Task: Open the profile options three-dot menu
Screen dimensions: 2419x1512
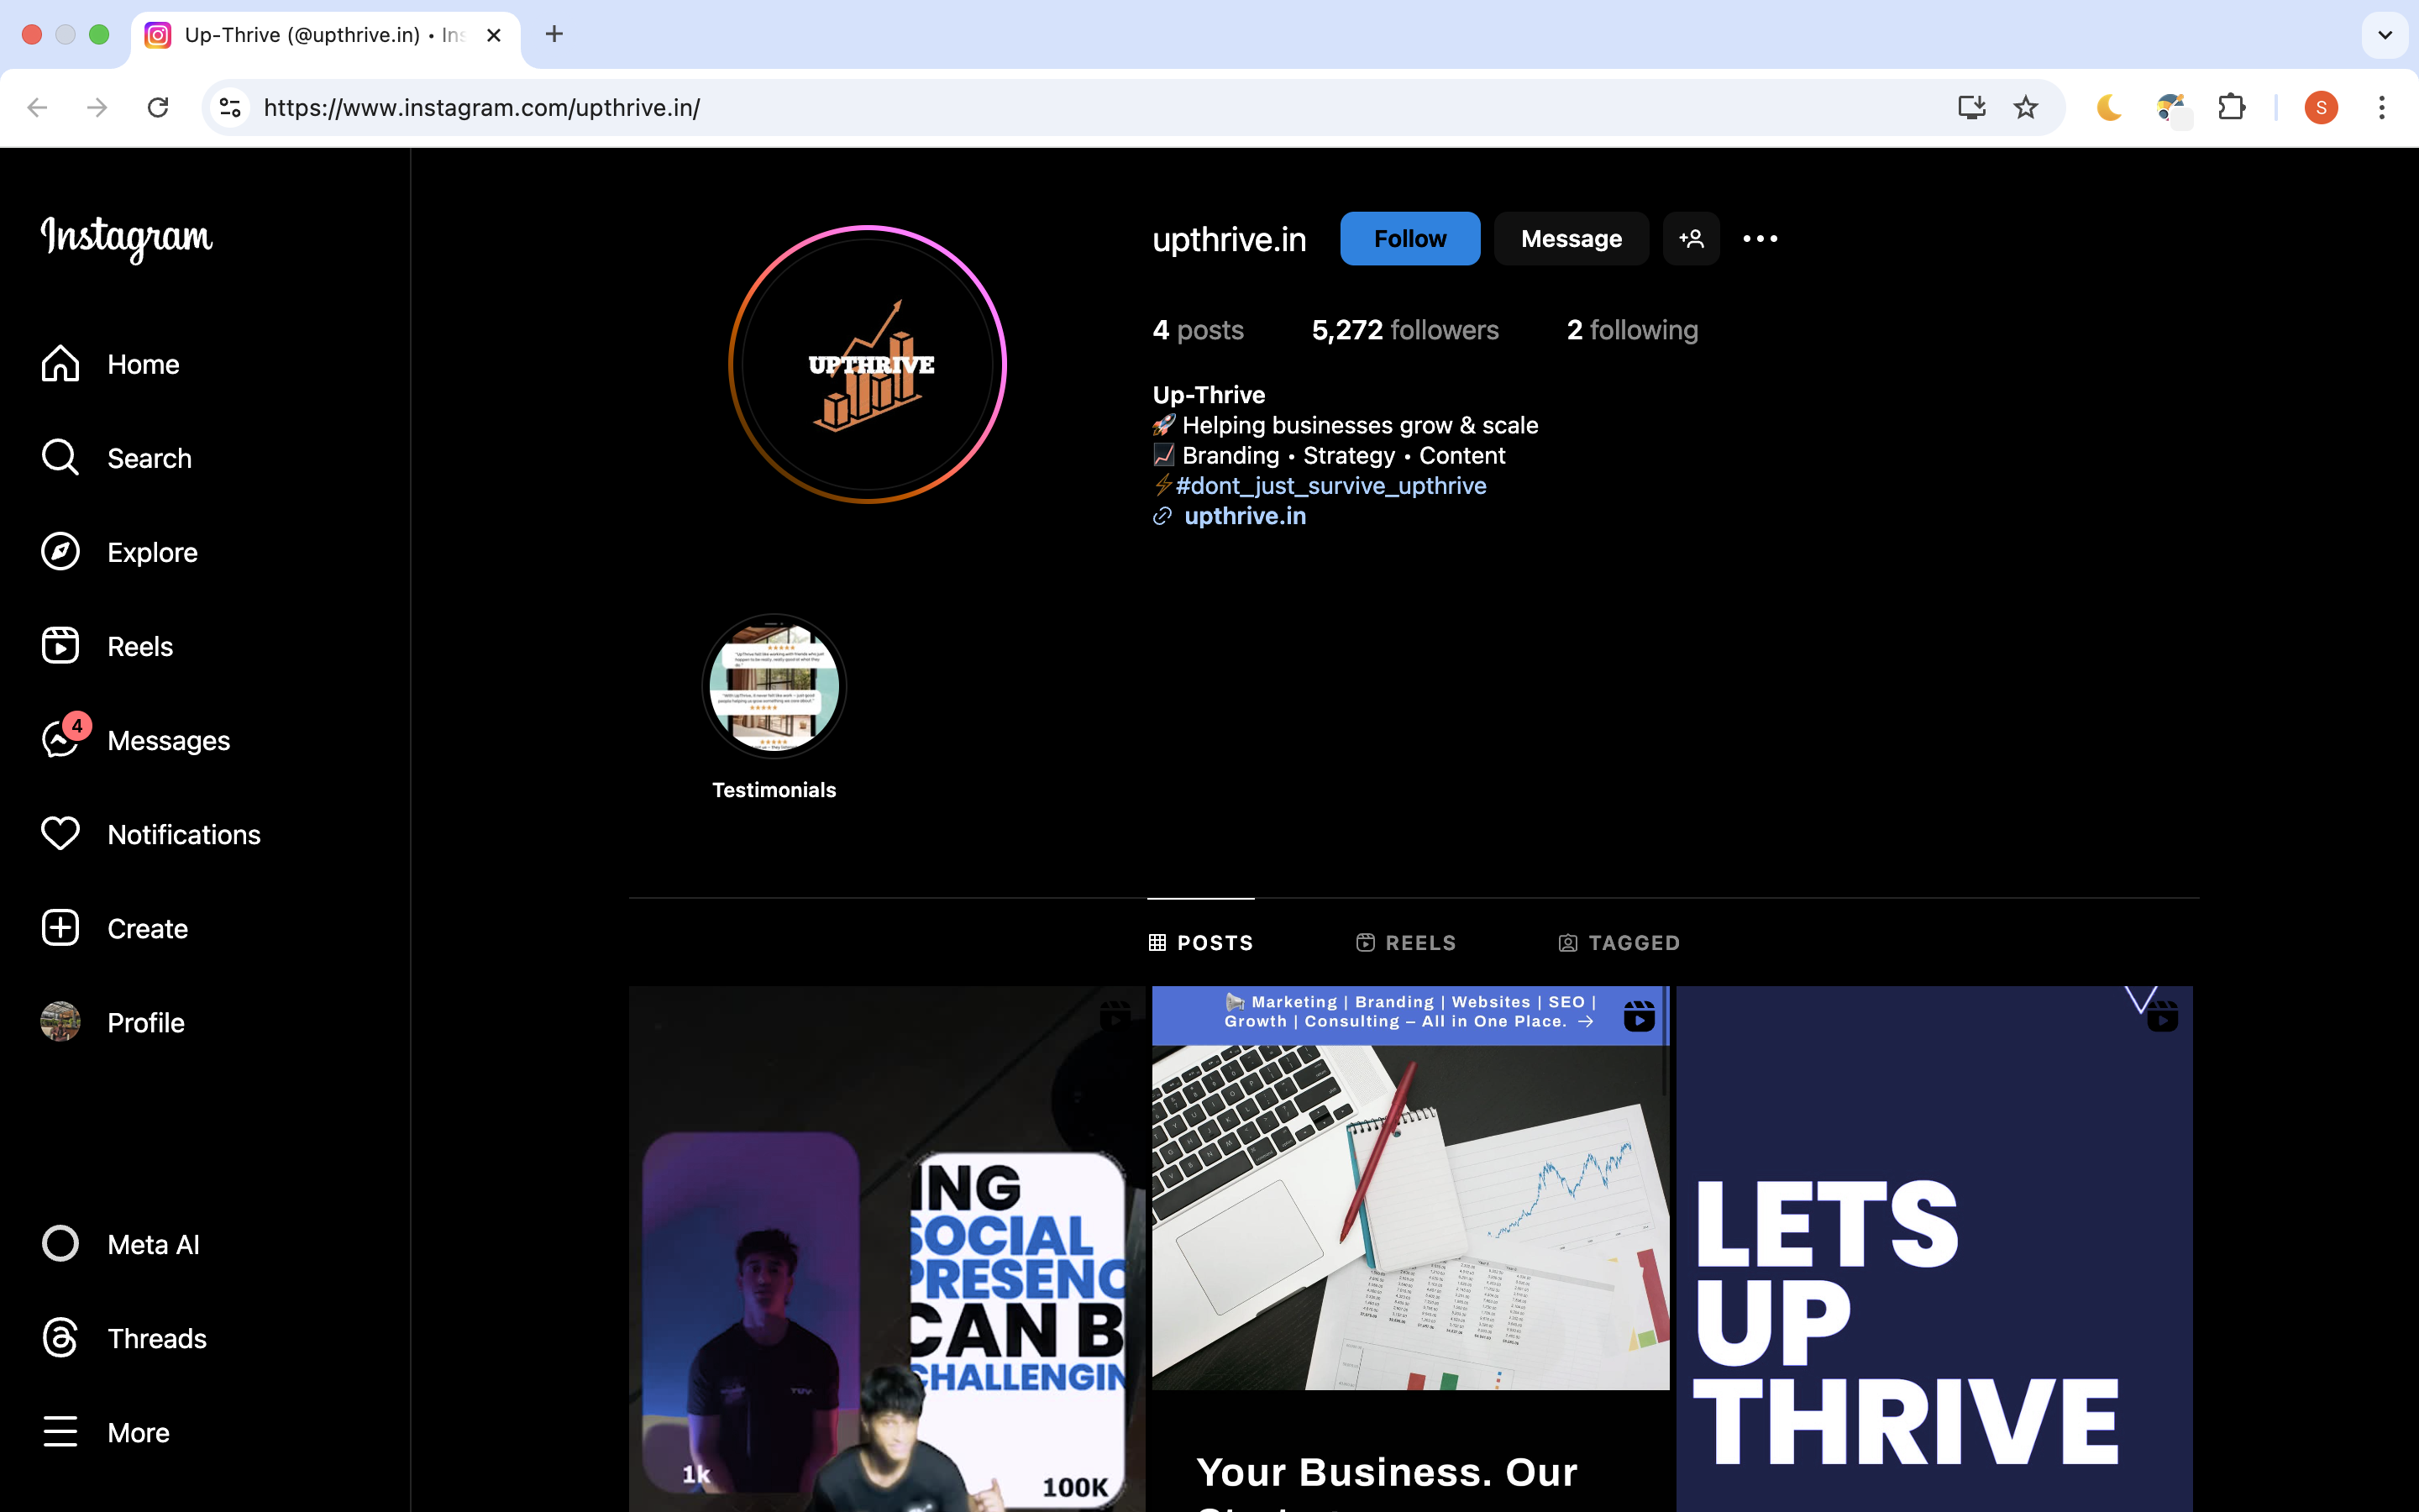Action: (1760, 239)
